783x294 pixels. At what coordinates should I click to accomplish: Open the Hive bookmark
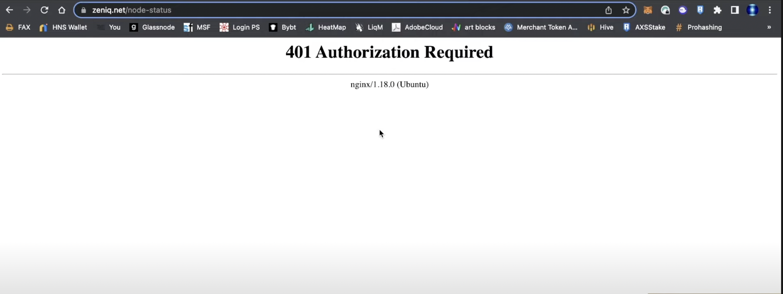click(600, 27)
